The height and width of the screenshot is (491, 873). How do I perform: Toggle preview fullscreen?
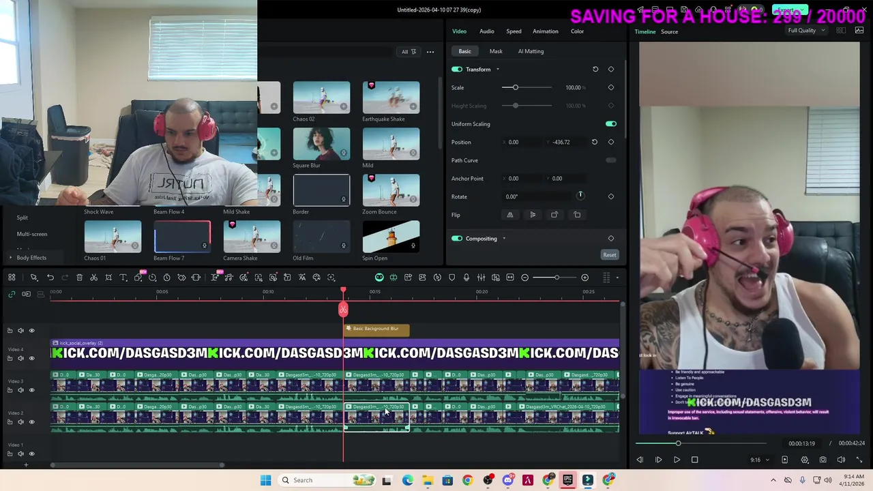pos(859,460)
